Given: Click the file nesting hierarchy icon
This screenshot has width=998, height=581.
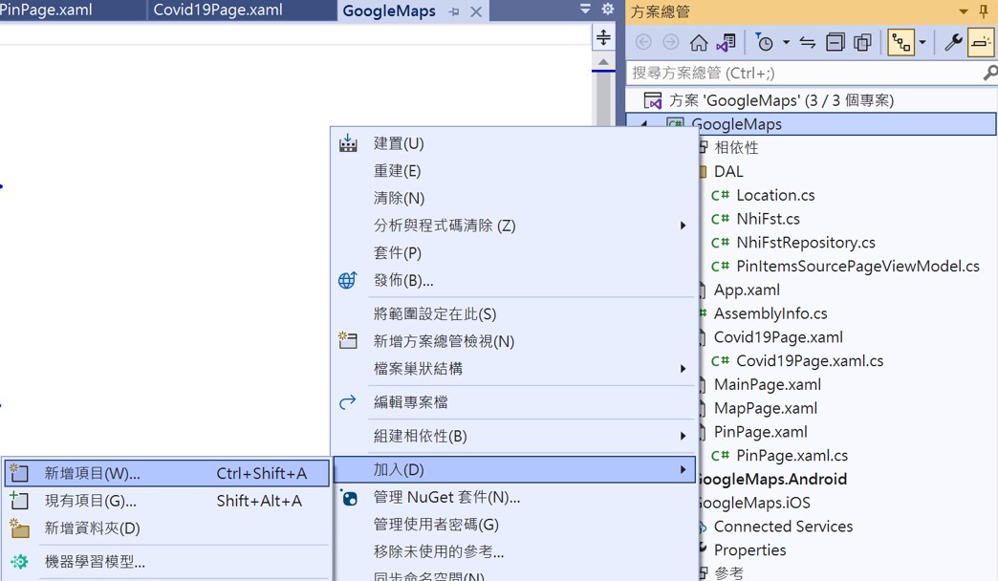Looking at the screenshot, I should tap(901, 43).
